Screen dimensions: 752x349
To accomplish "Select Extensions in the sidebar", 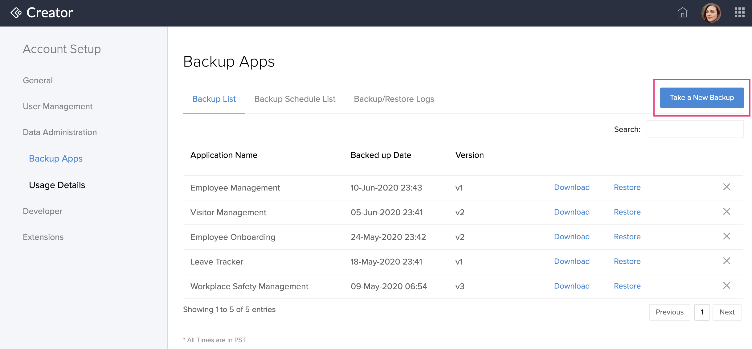I will coord(43,237).
